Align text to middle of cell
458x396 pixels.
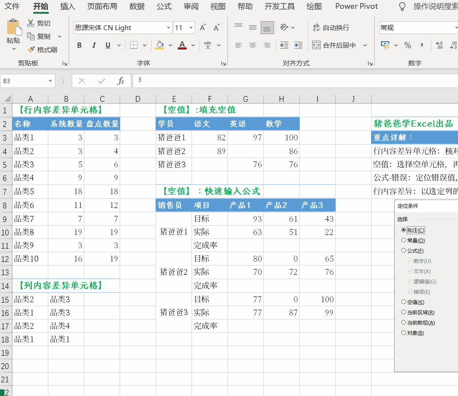[253, 28]
